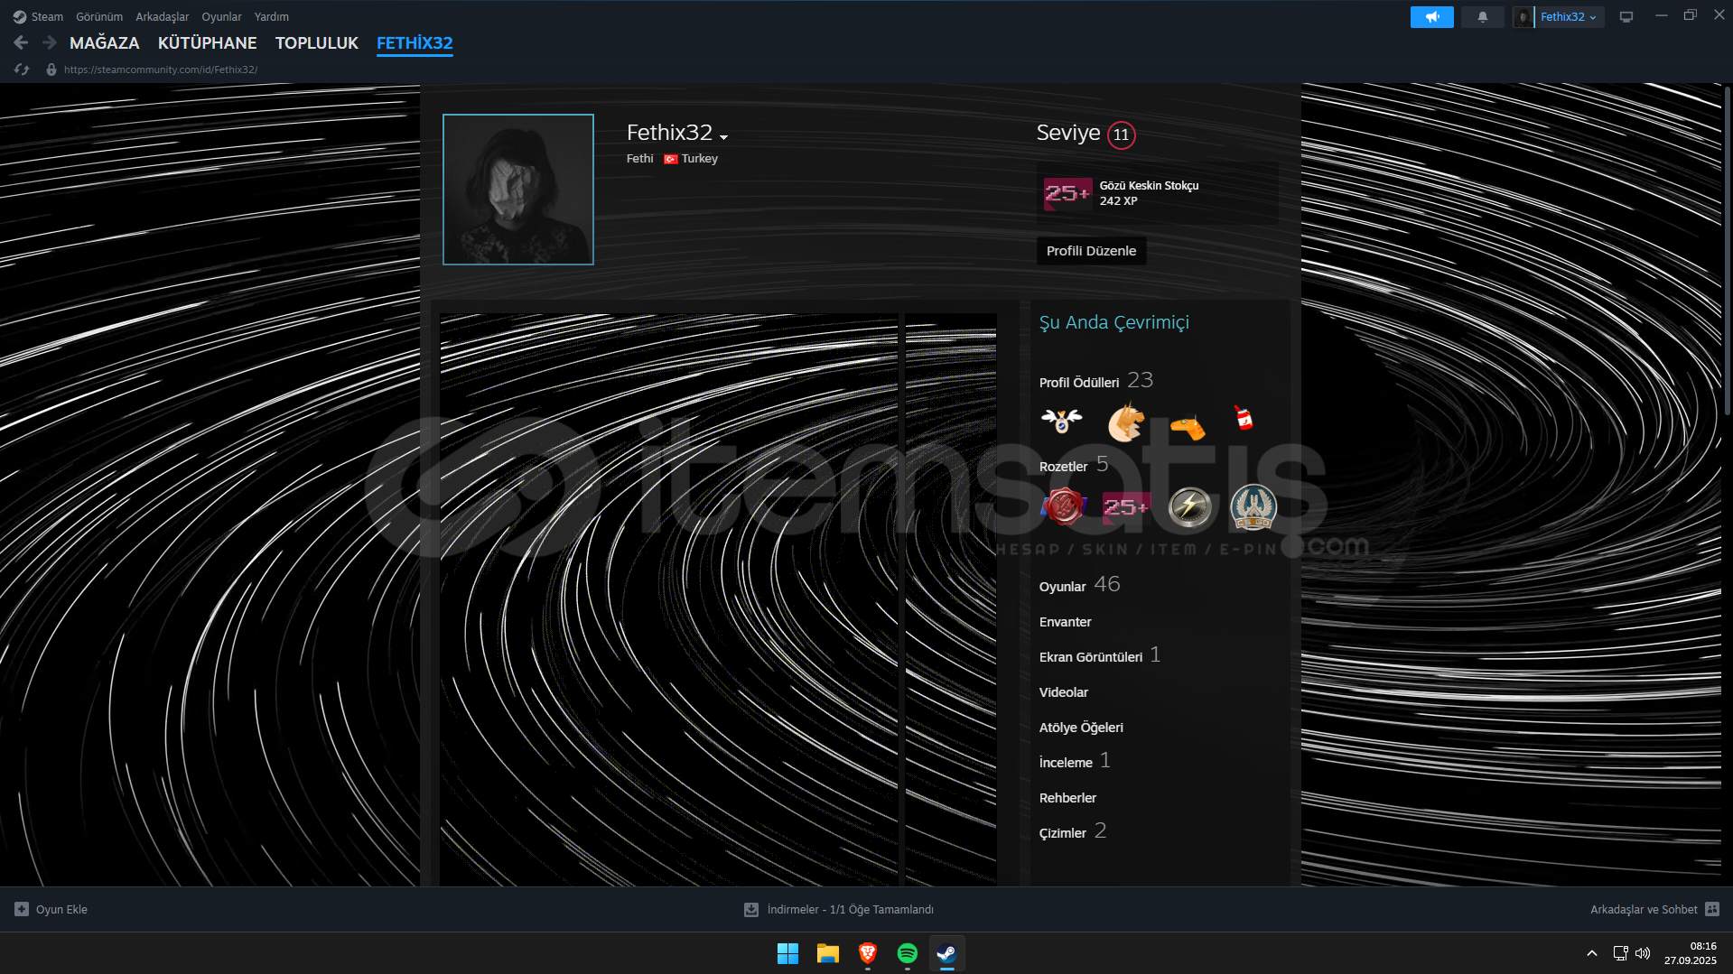Open the Görünüm menu
The image size is (1733, 974).
(99, 16)
